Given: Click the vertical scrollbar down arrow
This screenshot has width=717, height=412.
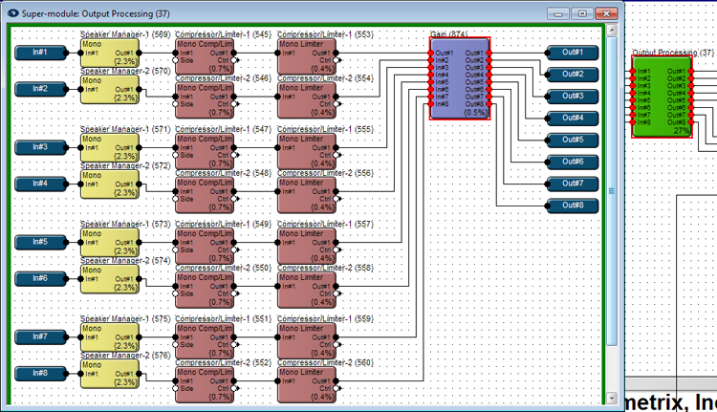Looking at the screenshot, I should [x=612, y=399].
